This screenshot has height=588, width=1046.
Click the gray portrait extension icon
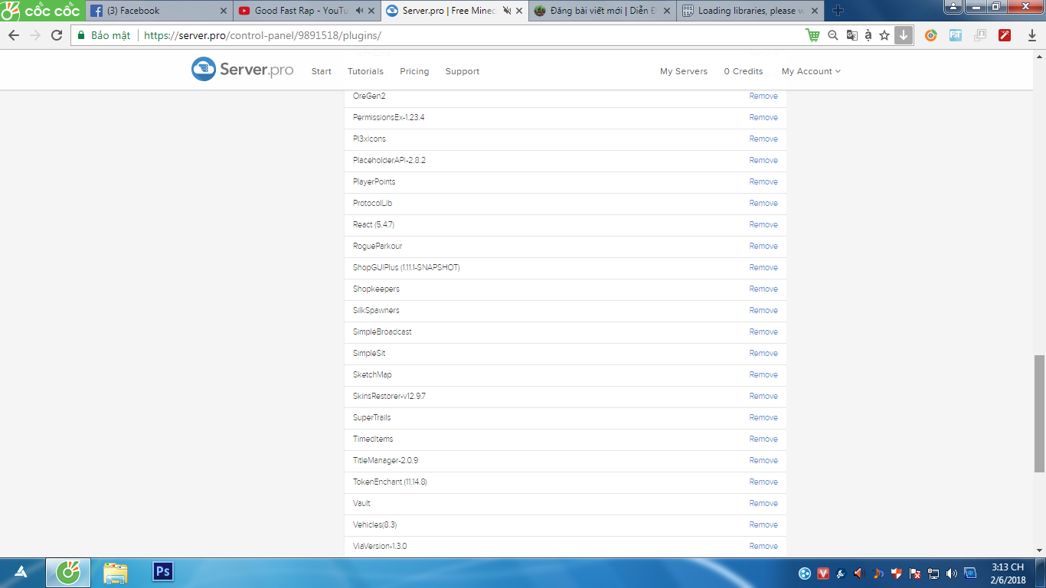pos(980,35)
